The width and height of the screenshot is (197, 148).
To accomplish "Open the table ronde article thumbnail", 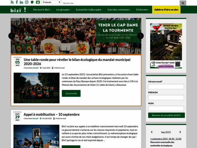I will (x=37, y=88).
